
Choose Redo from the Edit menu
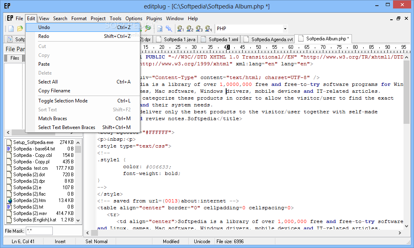pyautogui.click(x=83, y=36)
